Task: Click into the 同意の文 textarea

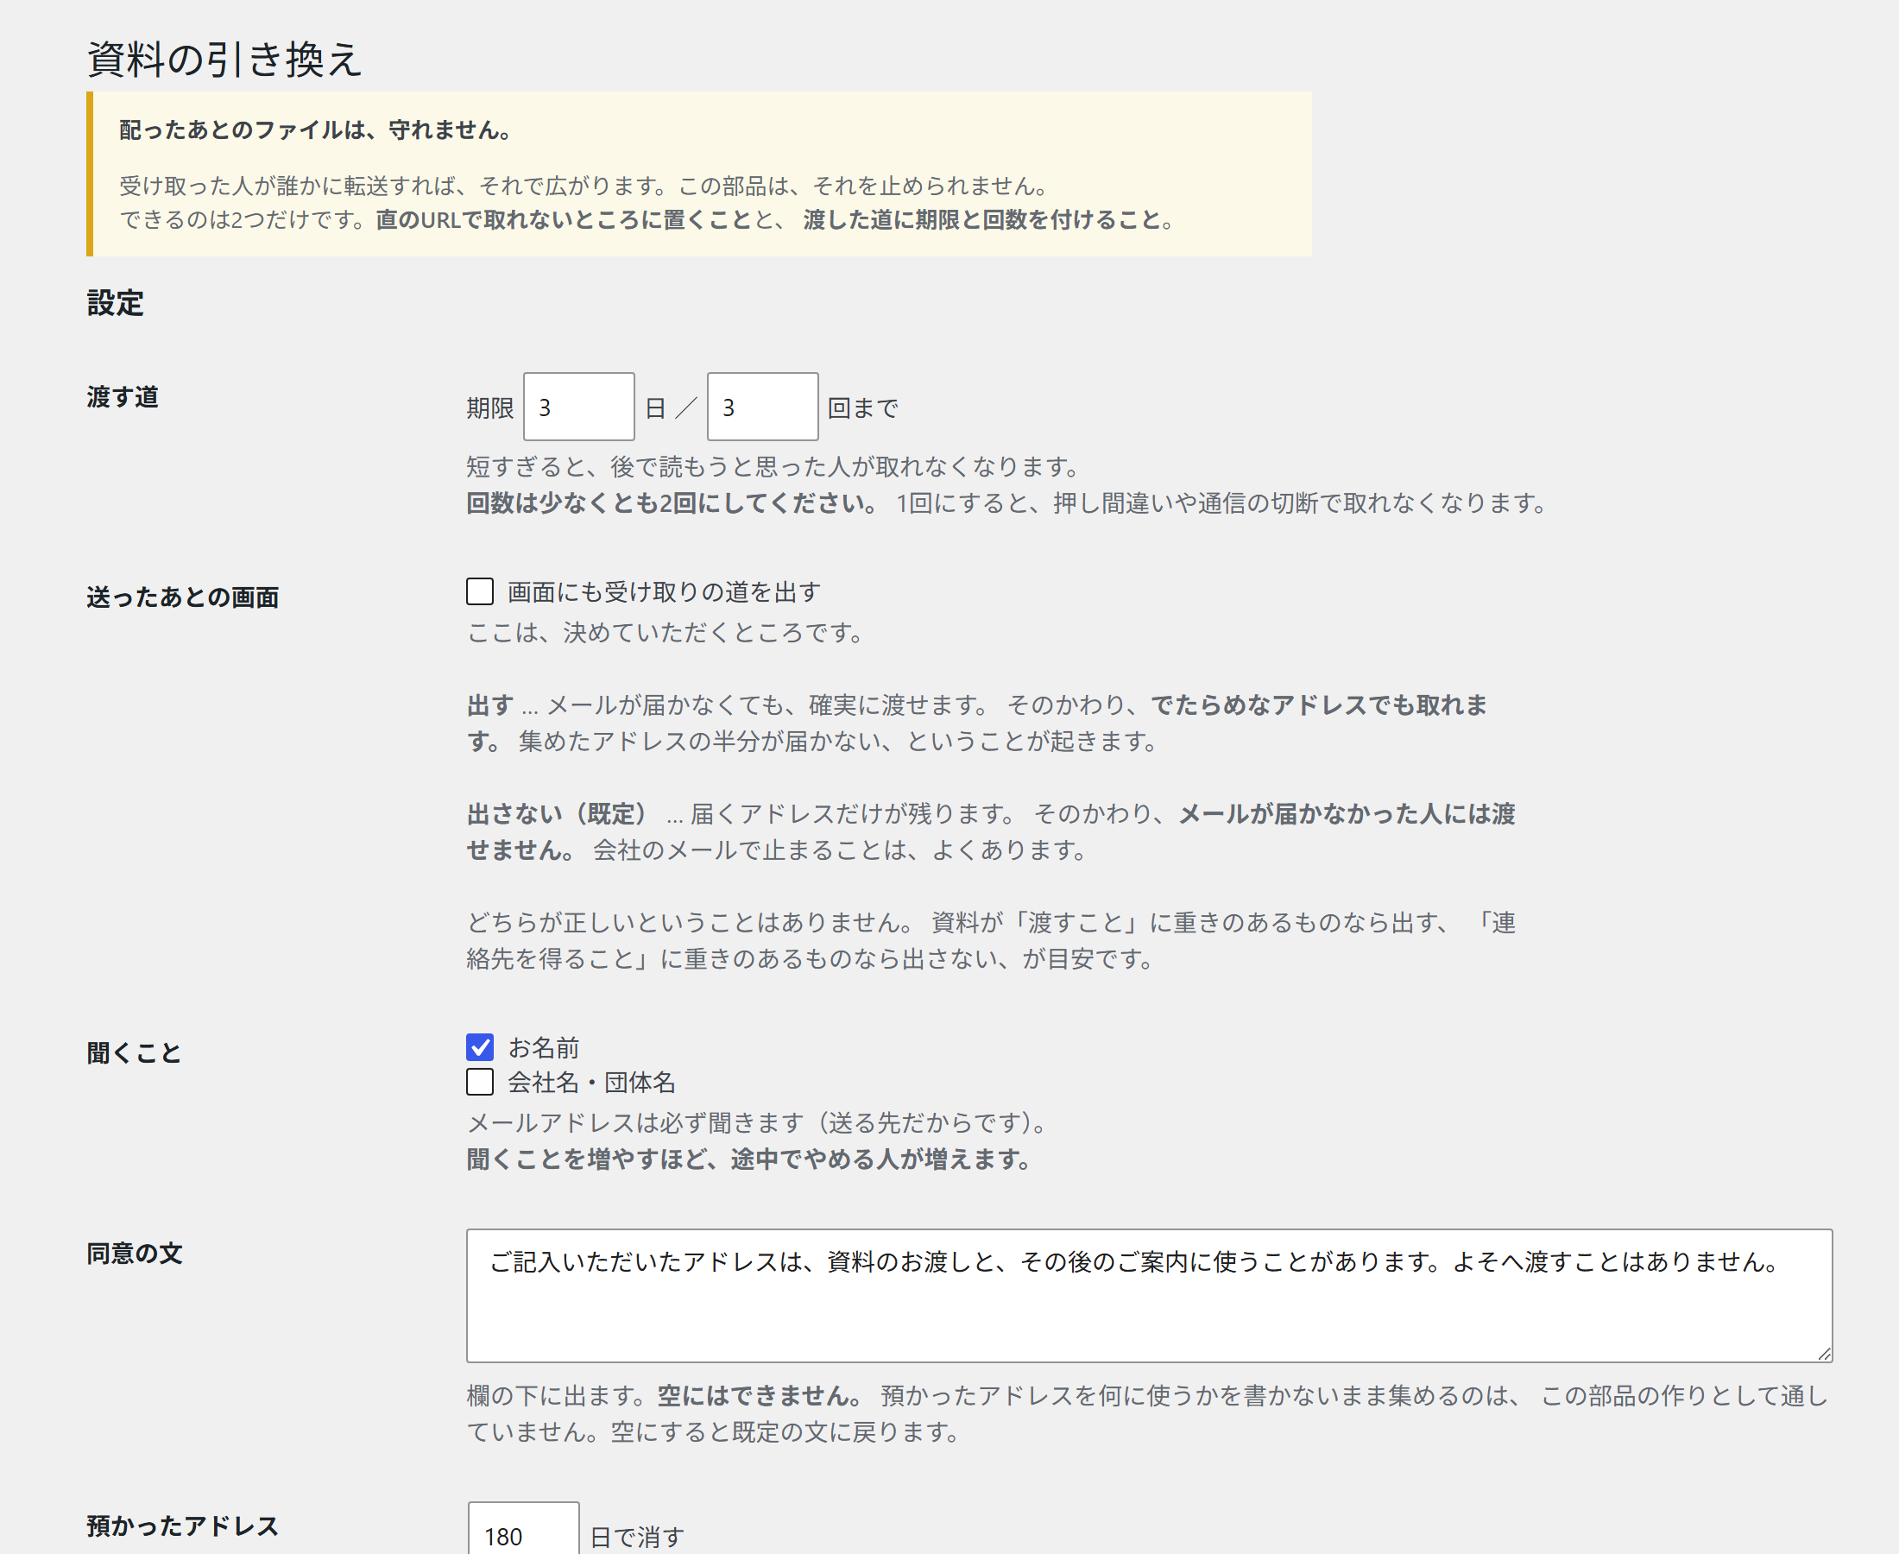Action: pos(1149,1296)
